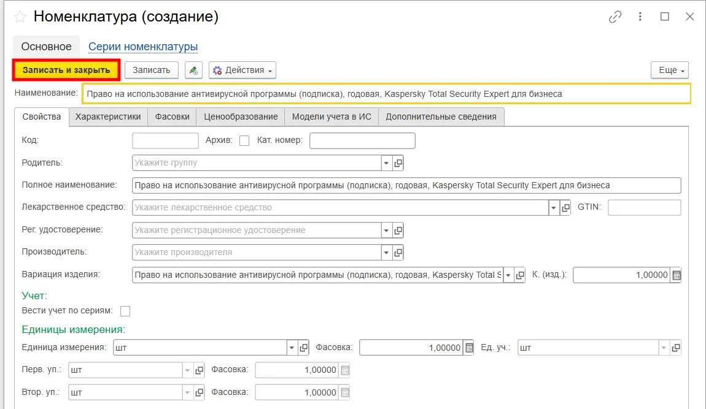Screen dimensions: 706x409
Task: Select the Основное section tab
Action: 47,47
